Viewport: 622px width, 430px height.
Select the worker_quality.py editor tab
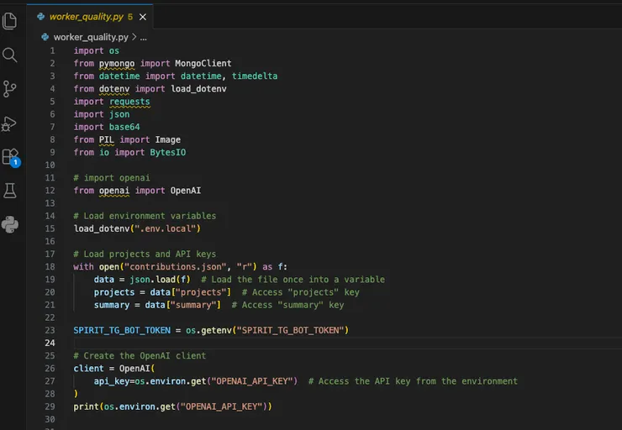point(86,16)
